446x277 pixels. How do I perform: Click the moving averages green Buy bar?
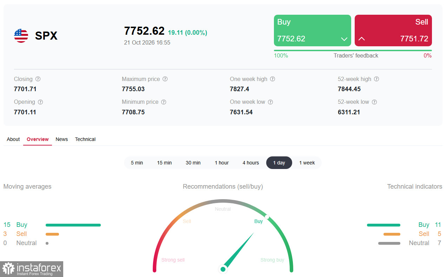pyautogui.click(x=73, y=225)
